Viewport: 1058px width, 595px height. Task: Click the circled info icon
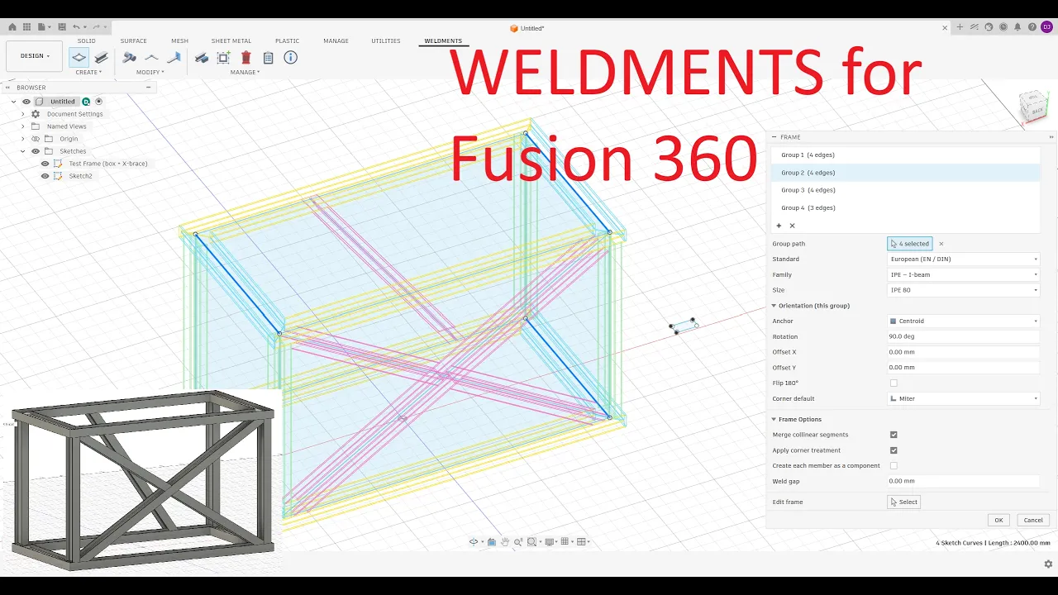click(290, 58)
